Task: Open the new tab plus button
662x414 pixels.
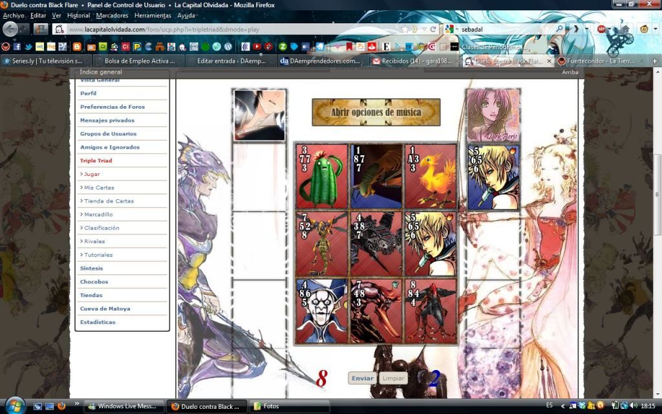Action: tap(654, 61)
